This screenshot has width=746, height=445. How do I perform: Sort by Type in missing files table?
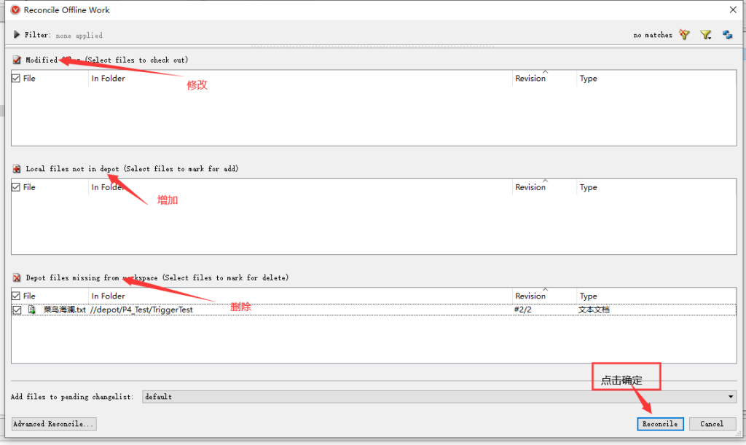[588, 296]
